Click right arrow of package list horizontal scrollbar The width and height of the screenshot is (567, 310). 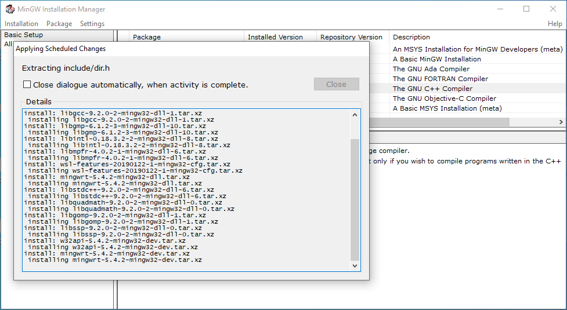coord(561,122)
